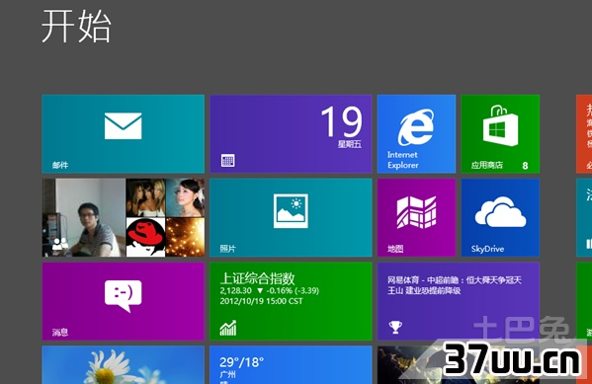Click the small calendar icon on calendar tile
Image resolution: width=592 pixels, height=384 pixels.
coord(227,161)
